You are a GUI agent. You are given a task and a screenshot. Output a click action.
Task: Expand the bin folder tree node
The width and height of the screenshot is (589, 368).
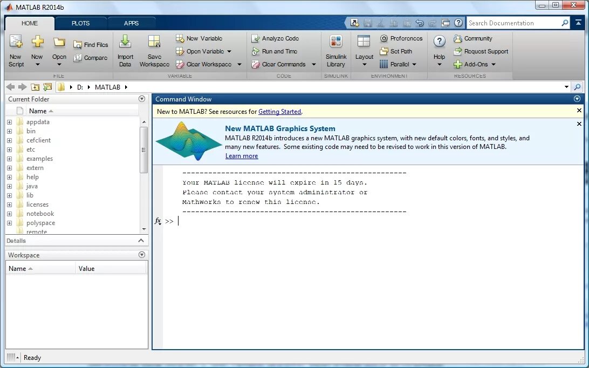coord(9,131)
